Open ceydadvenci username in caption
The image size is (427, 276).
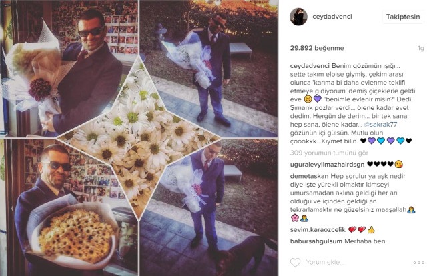[310, 66]
